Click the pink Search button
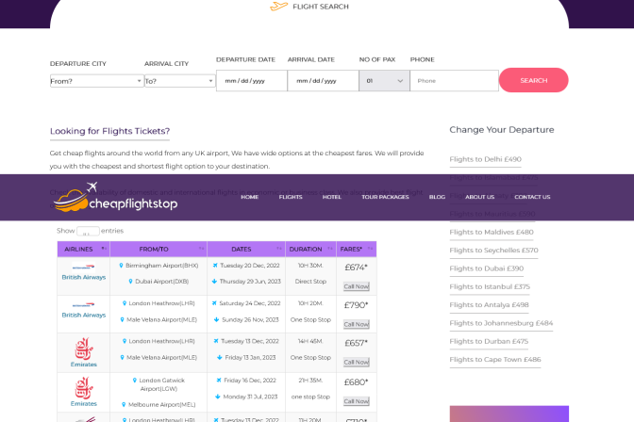634x422 pixels. click(534, 80)
